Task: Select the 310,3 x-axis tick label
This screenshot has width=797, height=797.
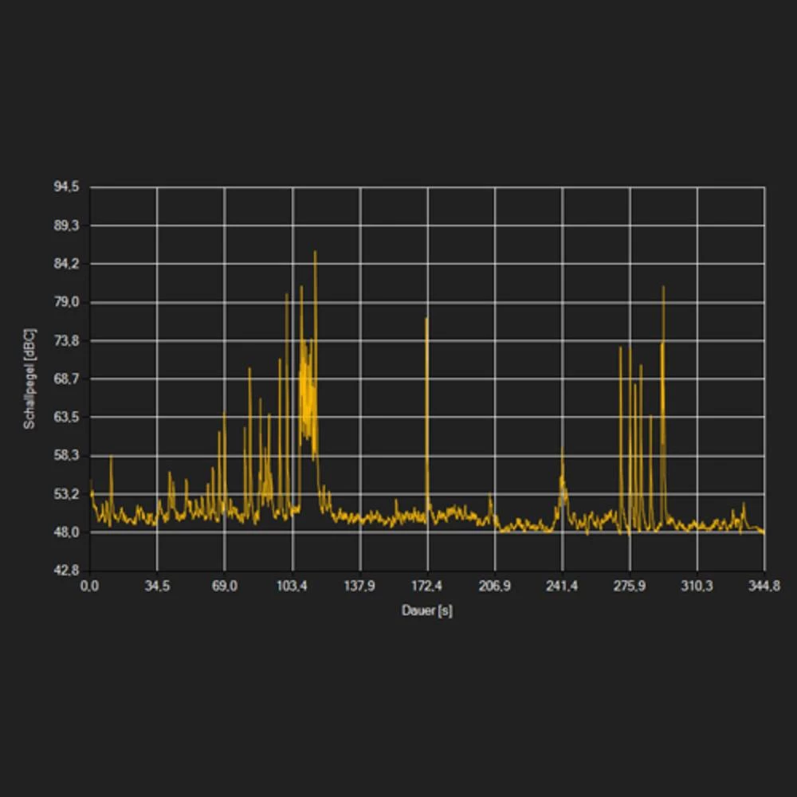Action: (697, 587)
